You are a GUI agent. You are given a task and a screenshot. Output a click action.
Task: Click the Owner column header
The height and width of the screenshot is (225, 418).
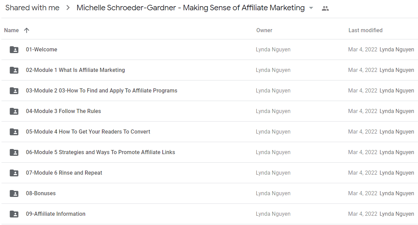point(264,30)
